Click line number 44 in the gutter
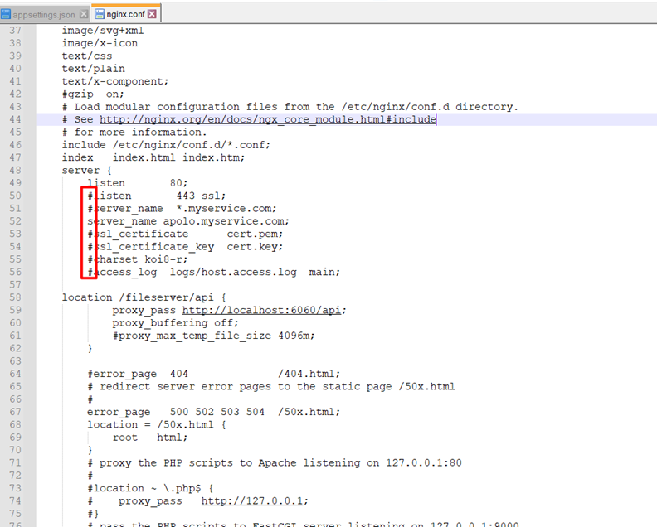Image resolution: width=657 pixels, height=527 pixels. pos(16,119)
